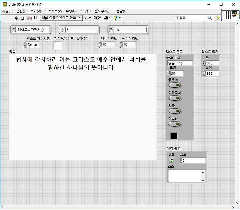Click the verse 18 stepper arrows
240x210 pixels.
(x=111, y=30)
